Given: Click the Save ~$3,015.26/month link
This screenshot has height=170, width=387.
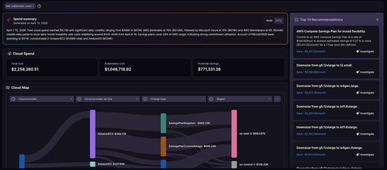Looking at the screenshot, I should pos(311,93).
